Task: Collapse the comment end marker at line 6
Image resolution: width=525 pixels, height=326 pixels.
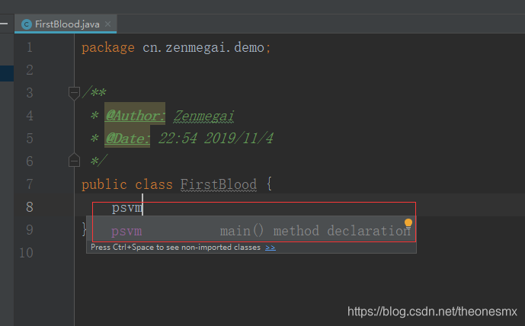Action: pyautogui.click(x=74, y=161)
